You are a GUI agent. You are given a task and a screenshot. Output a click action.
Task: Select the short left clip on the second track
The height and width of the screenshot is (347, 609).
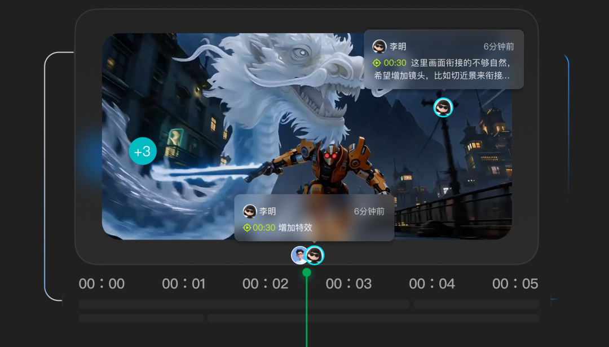pyautogui.click(x=141, y=318)
